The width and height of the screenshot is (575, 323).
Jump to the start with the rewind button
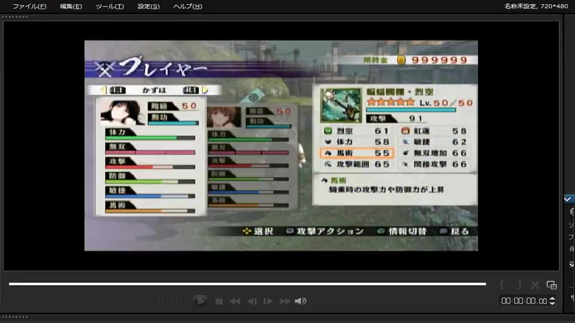click(x=235, y=301)
